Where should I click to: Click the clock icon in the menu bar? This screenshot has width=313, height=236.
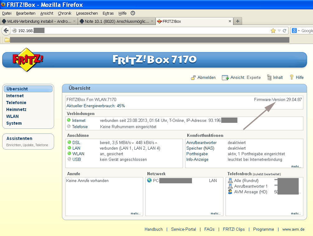tap(133, 13)
